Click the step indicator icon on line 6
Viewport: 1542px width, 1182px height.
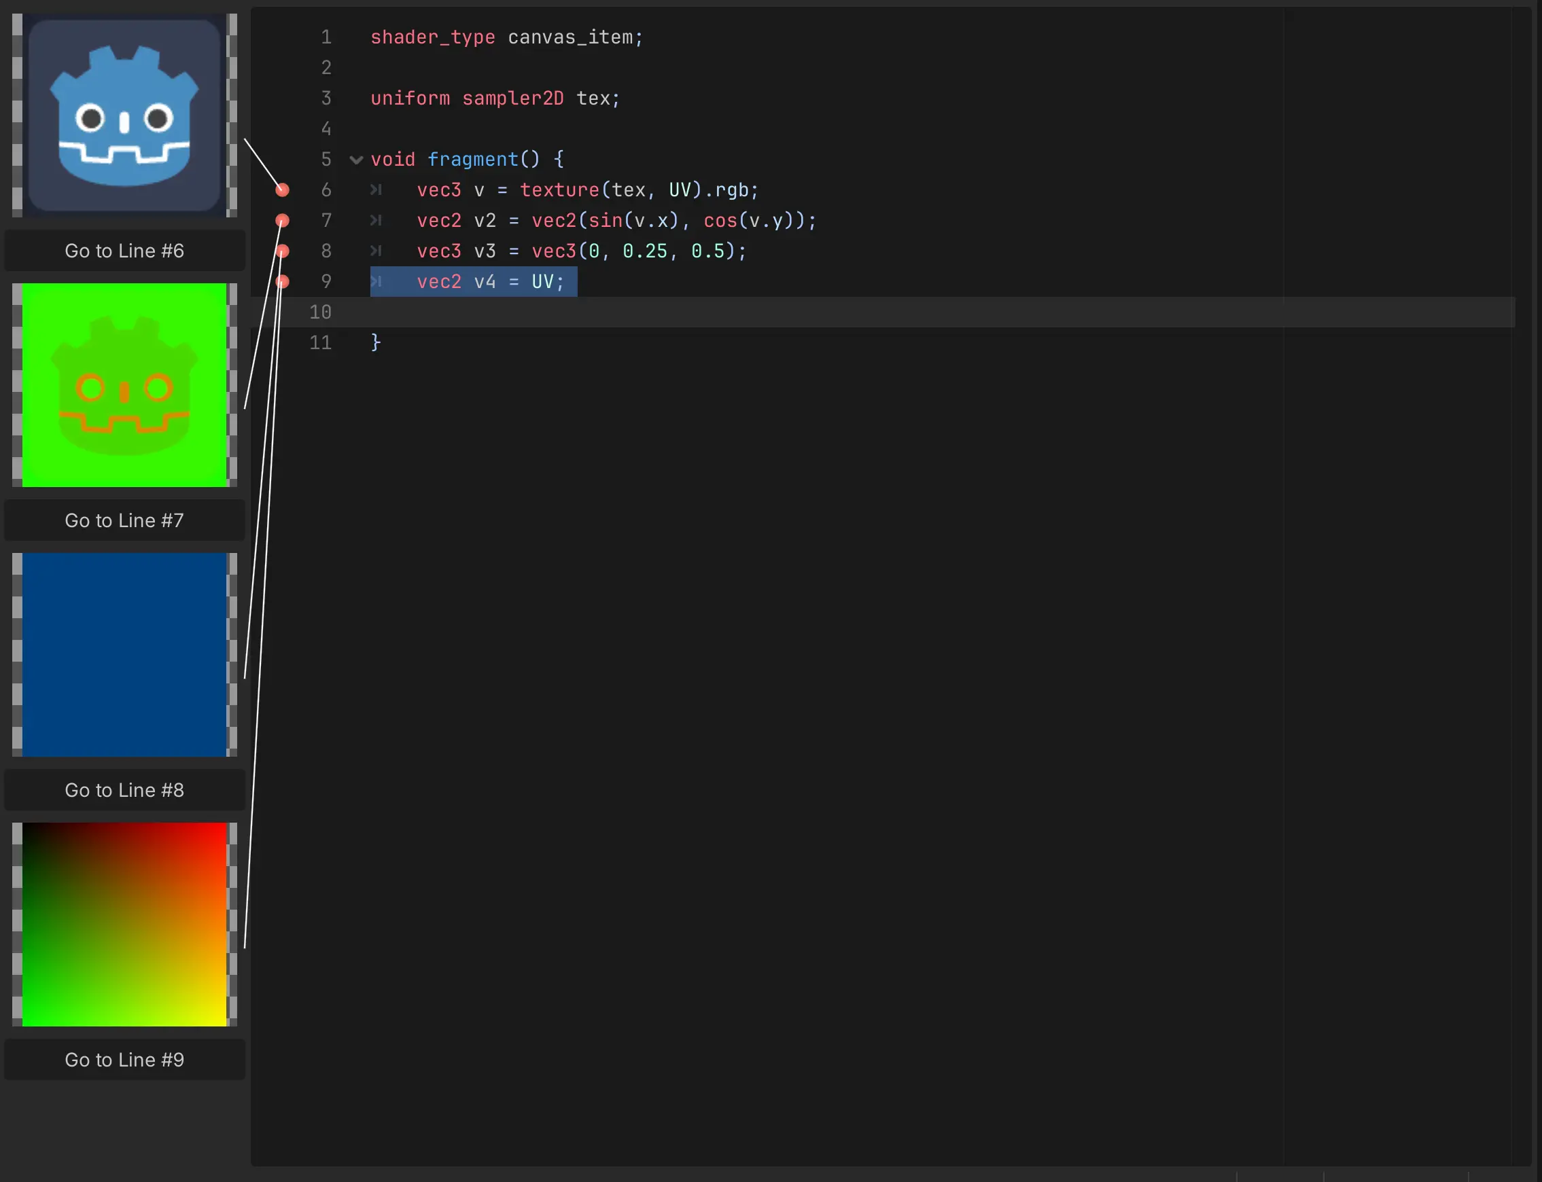378,190
